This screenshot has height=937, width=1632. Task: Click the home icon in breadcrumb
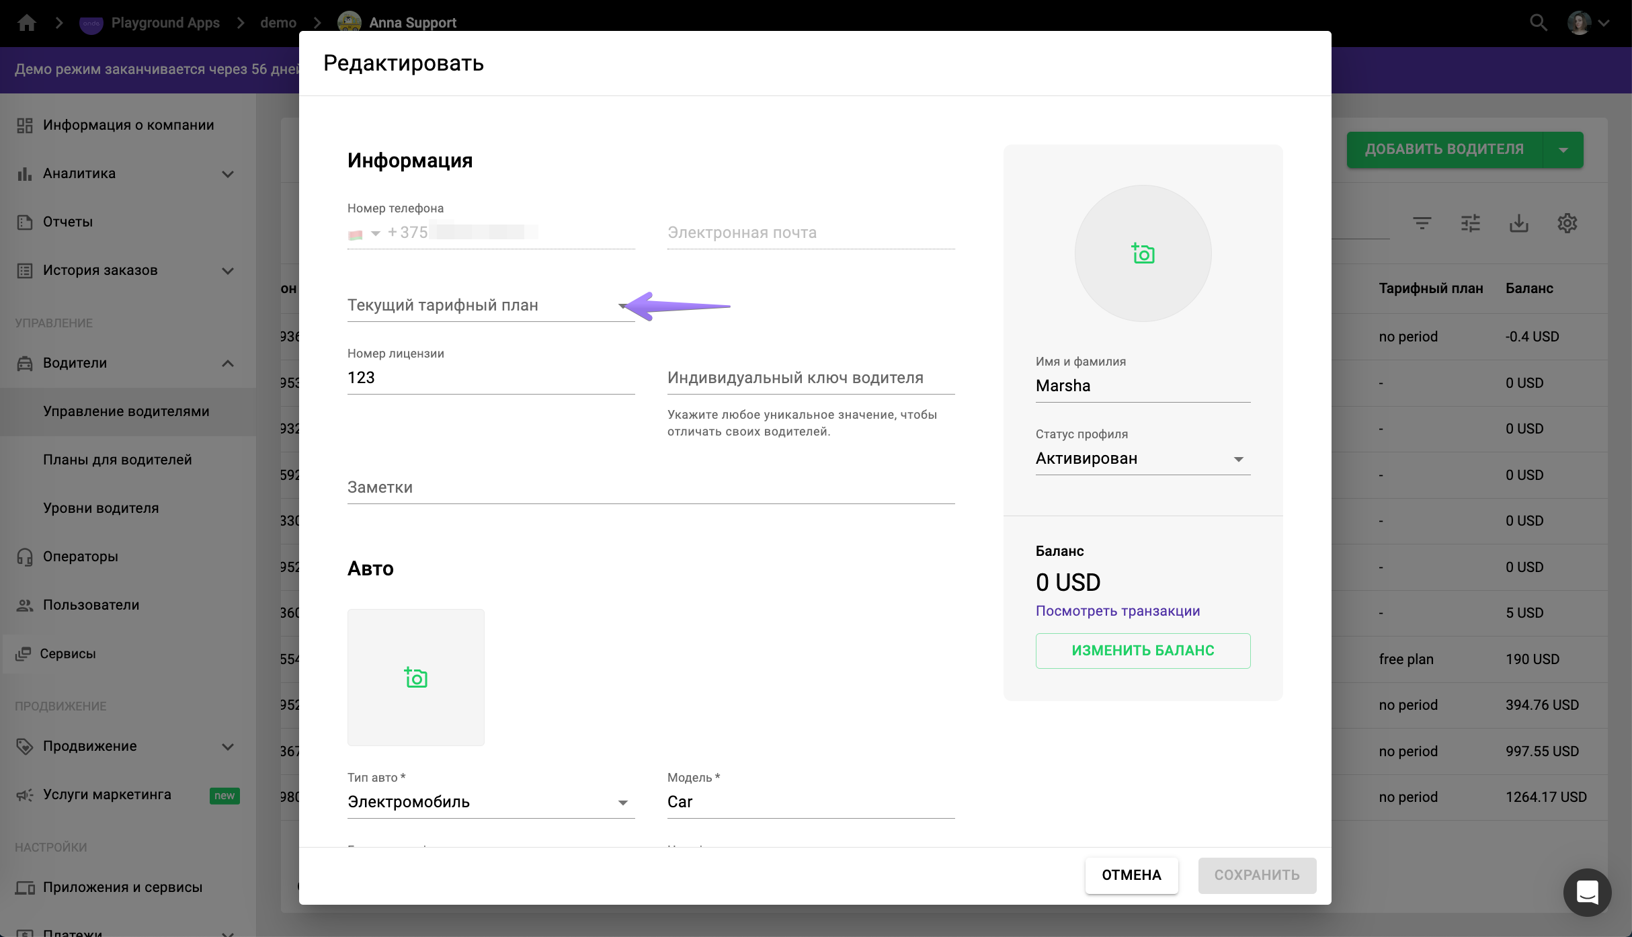click(x=27, y=23)
